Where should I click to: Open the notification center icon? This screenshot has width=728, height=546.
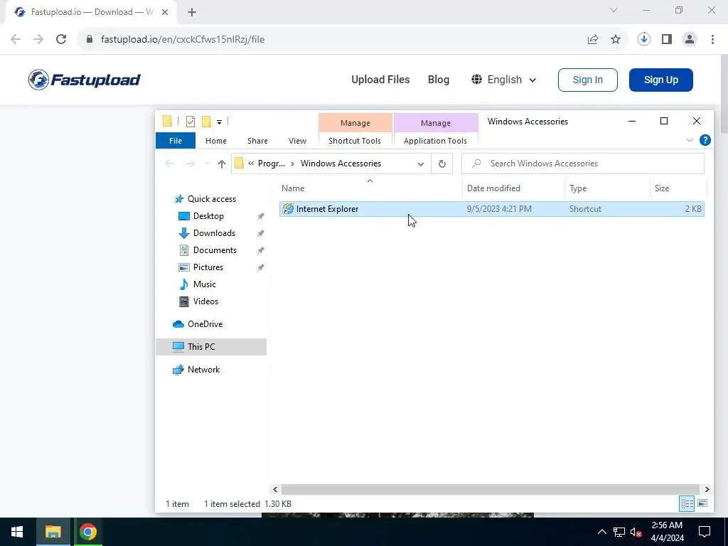click(x=705, y=532)
